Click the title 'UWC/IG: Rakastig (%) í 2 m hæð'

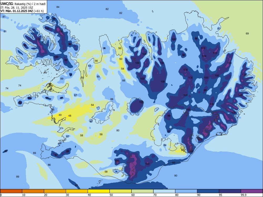[23, 4]
